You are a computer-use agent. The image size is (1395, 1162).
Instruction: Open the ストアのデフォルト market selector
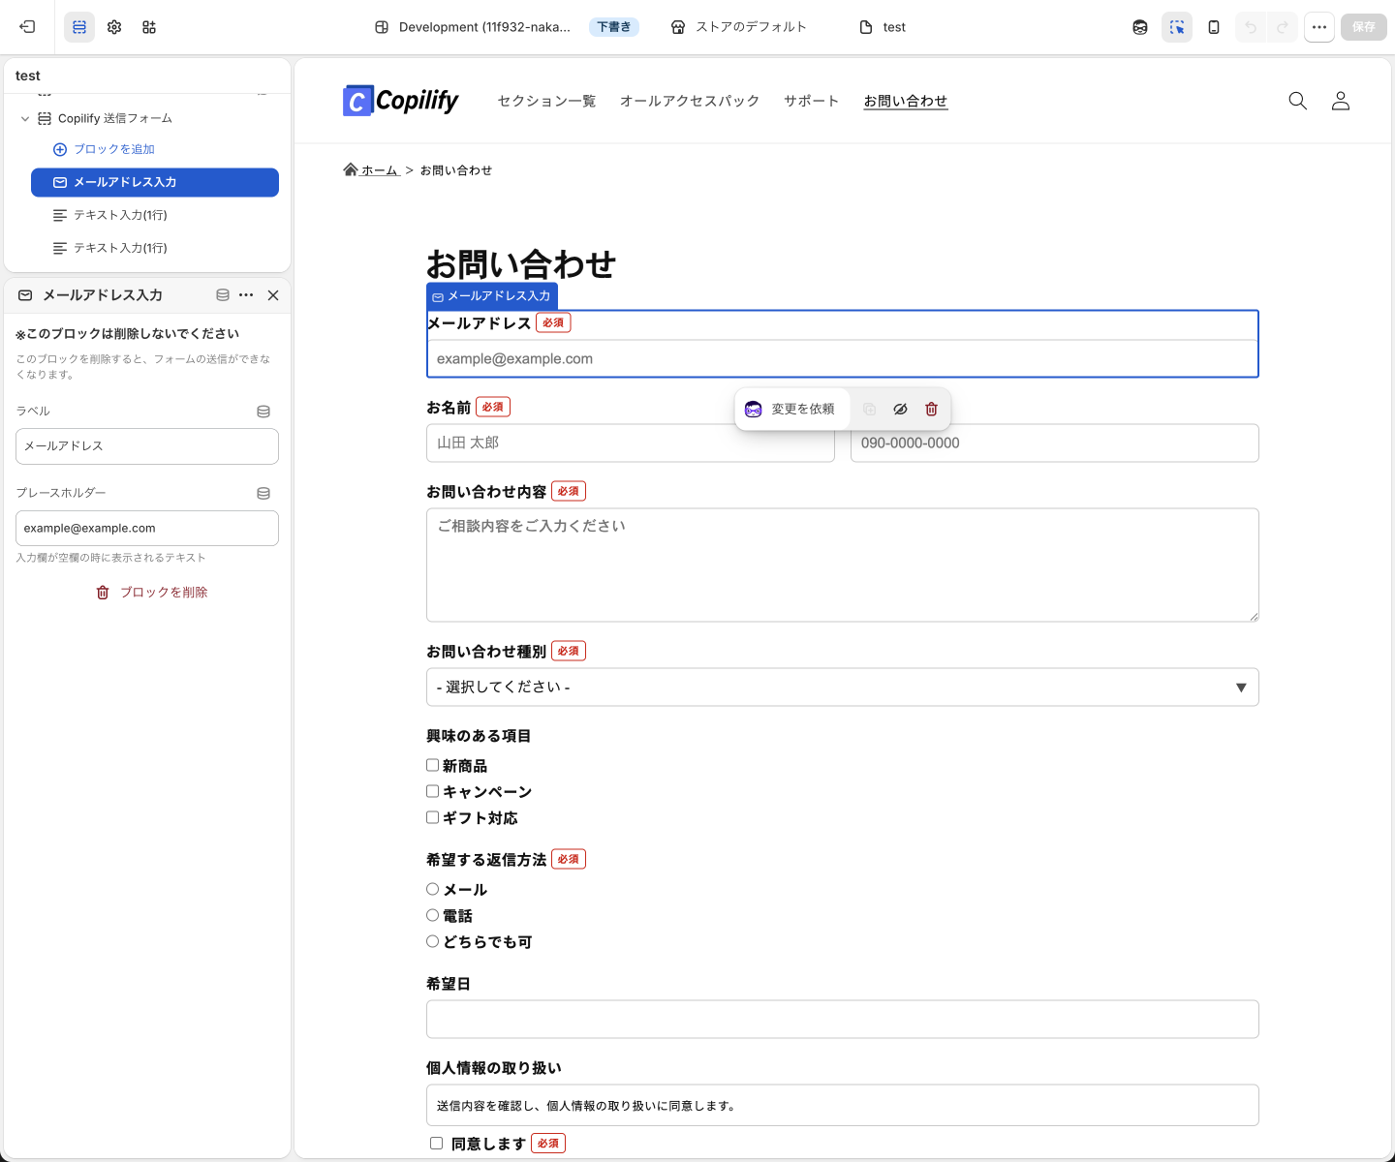(739, 27)
